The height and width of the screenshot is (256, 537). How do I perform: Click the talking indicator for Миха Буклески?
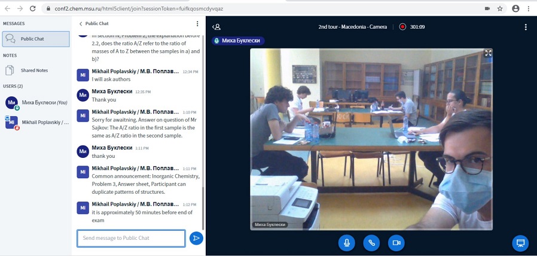click(239, 41)
